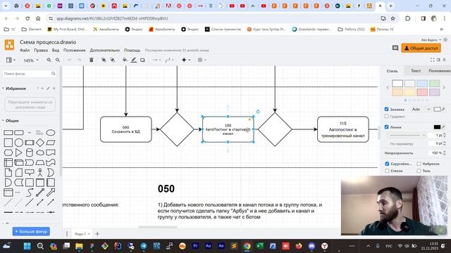
Task: Click the pages menu three-dots button
Action: (x=67, y=234)
